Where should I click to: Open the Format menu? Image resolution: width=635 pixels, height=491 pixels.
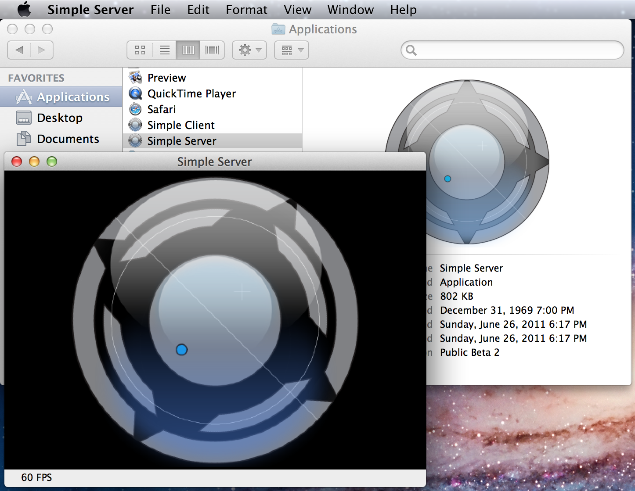[246, 10]
